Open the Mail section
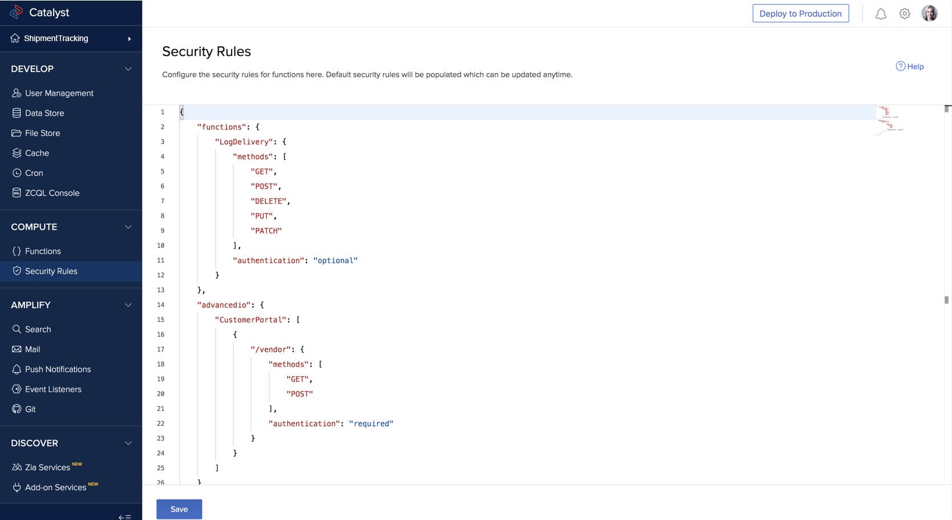This screenshot has height=520, width=952. [33, 349]
